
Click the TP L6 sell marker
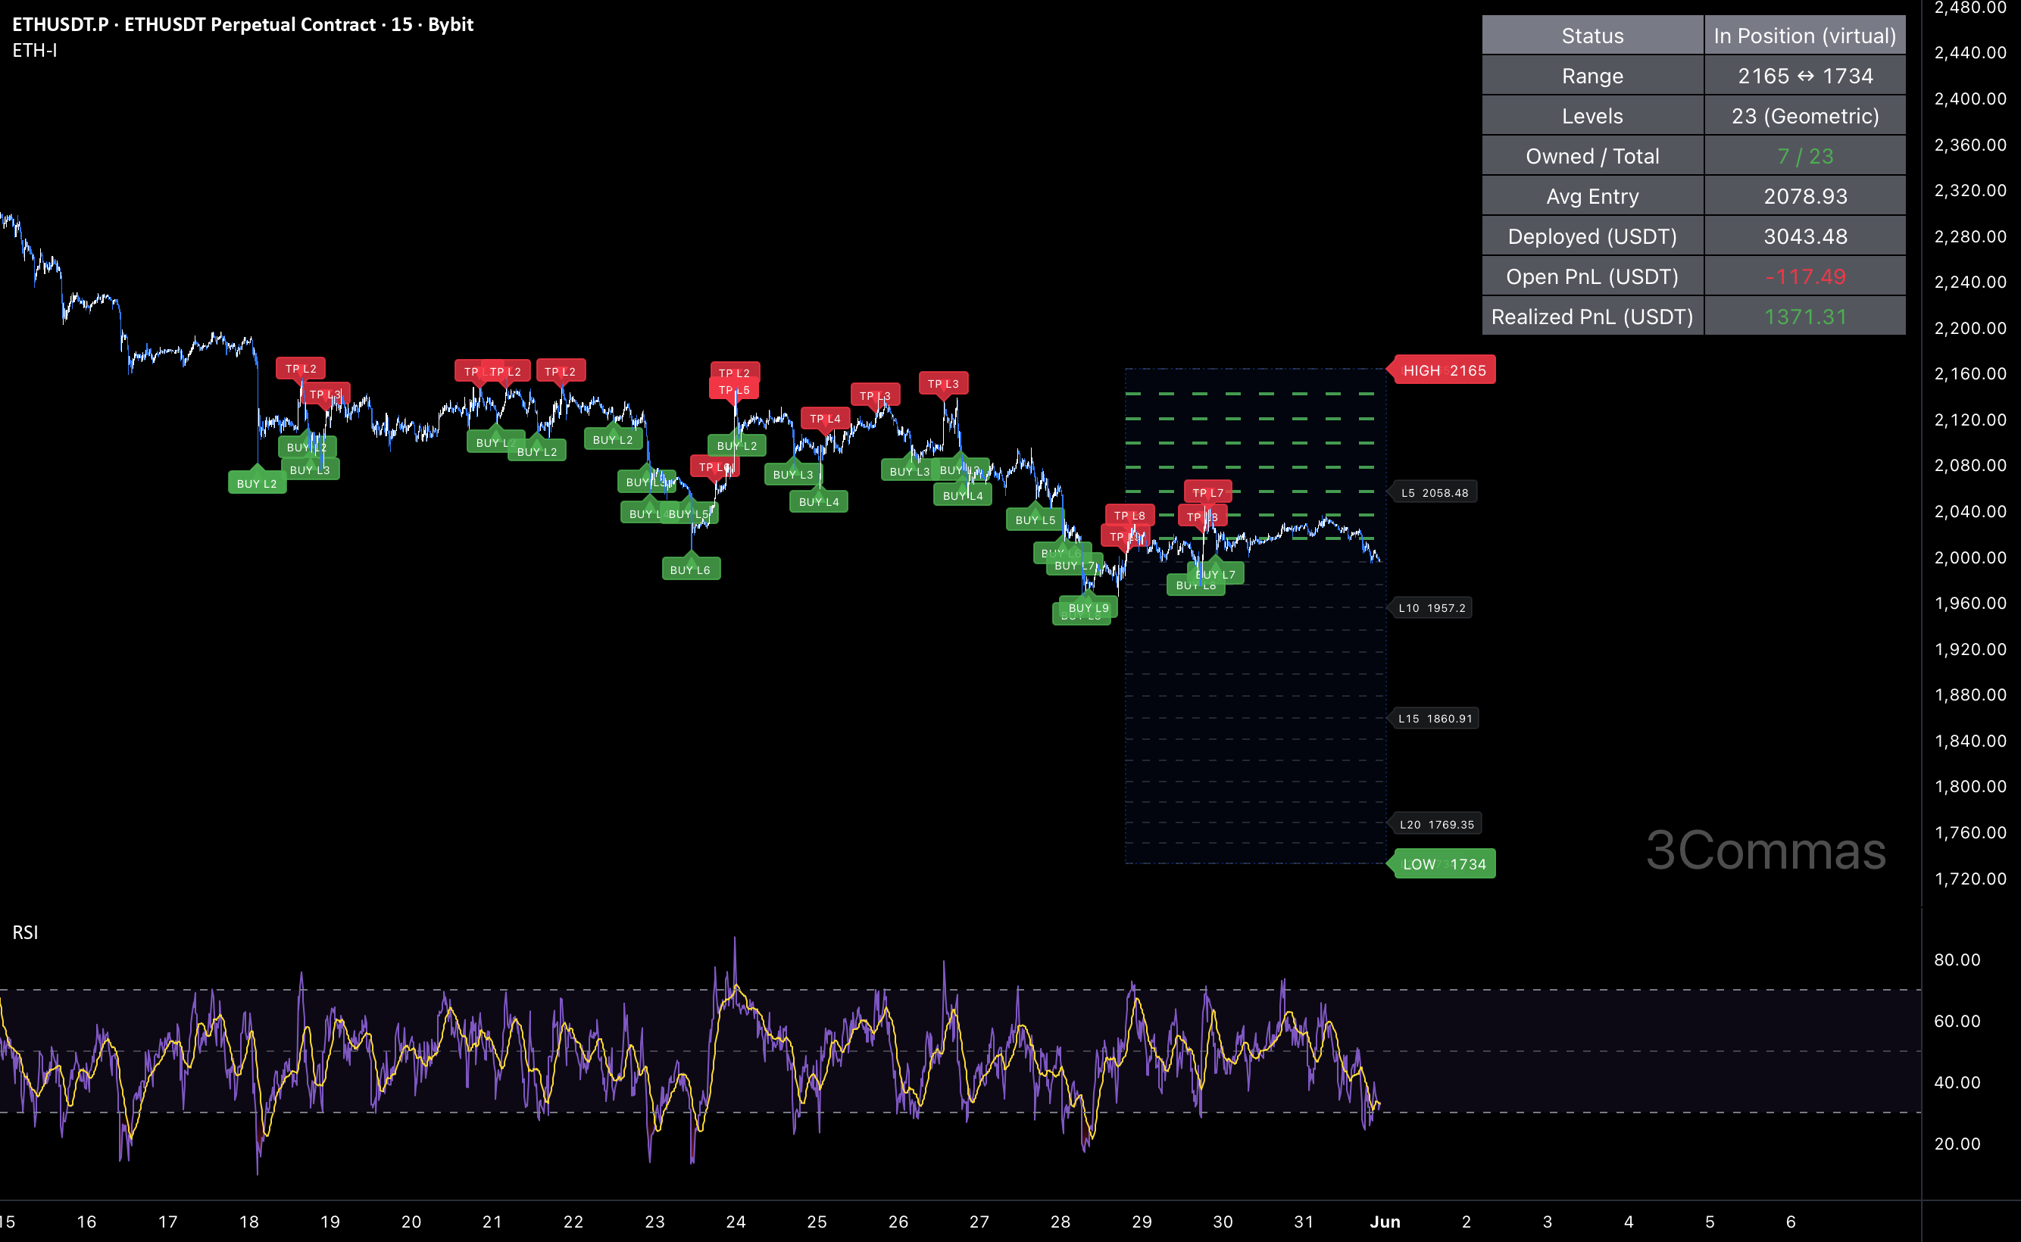[715, 467]
